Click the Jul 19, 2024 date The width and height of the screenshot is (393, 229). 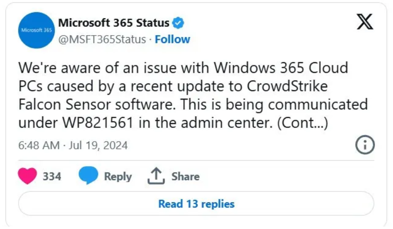(98, 146)
